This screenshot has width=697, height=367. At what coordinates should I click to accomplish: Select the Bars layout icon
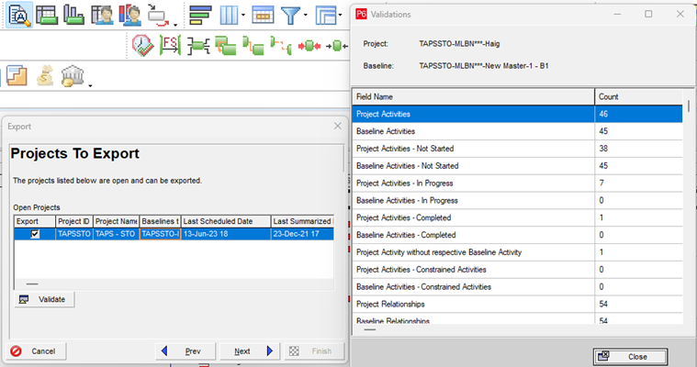point(198,15)
